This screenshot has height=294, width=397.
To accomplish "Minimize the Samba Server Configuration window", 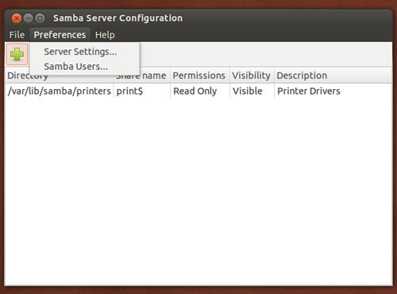I will (x=28, y=18).
